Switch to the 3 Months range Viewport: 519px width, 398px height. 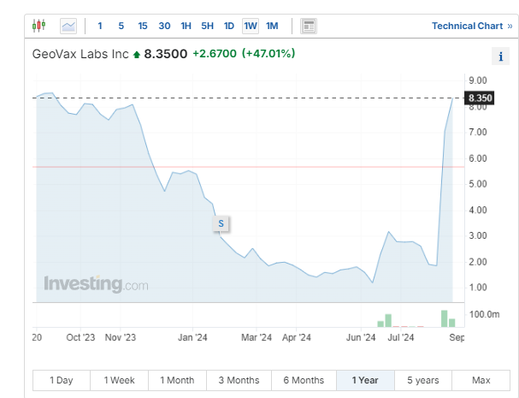click(239, 380)
